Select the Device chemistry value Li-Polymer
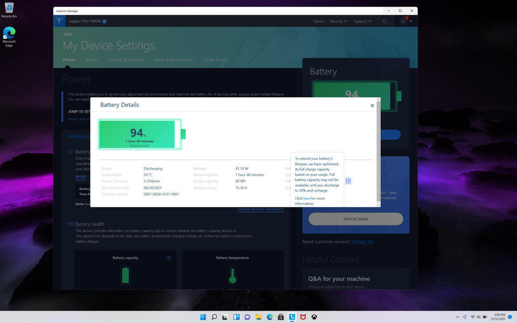Image resolution: width=517 pixels, height=323 pixels. (152, 181)
